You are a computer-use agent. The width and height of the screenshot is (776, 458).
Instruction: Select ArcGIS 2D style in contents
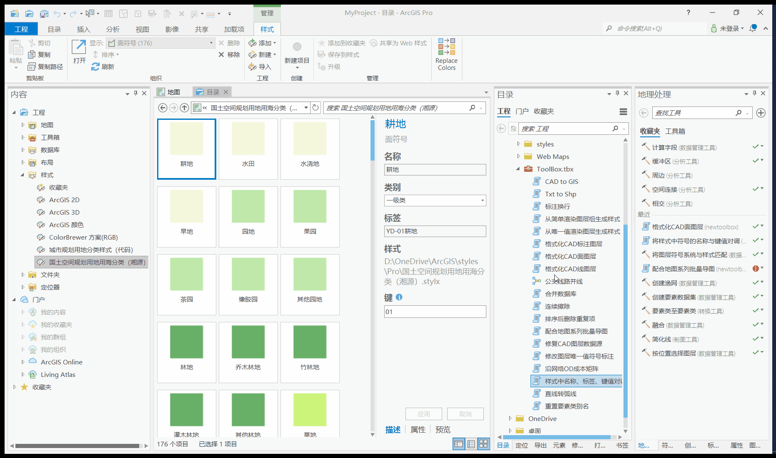point(64,200)
